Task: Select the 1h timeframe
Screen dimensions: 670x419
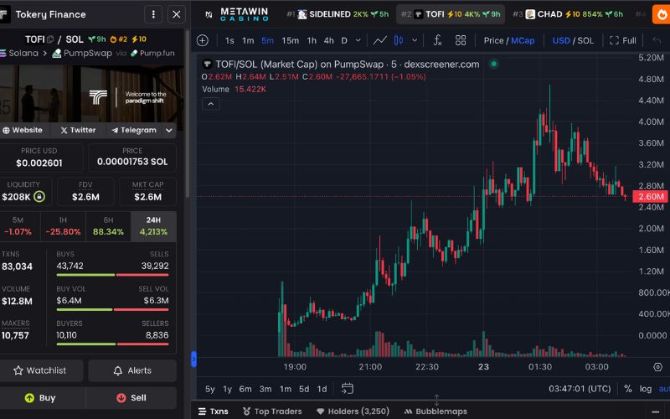Action: [x=312, y=40]
